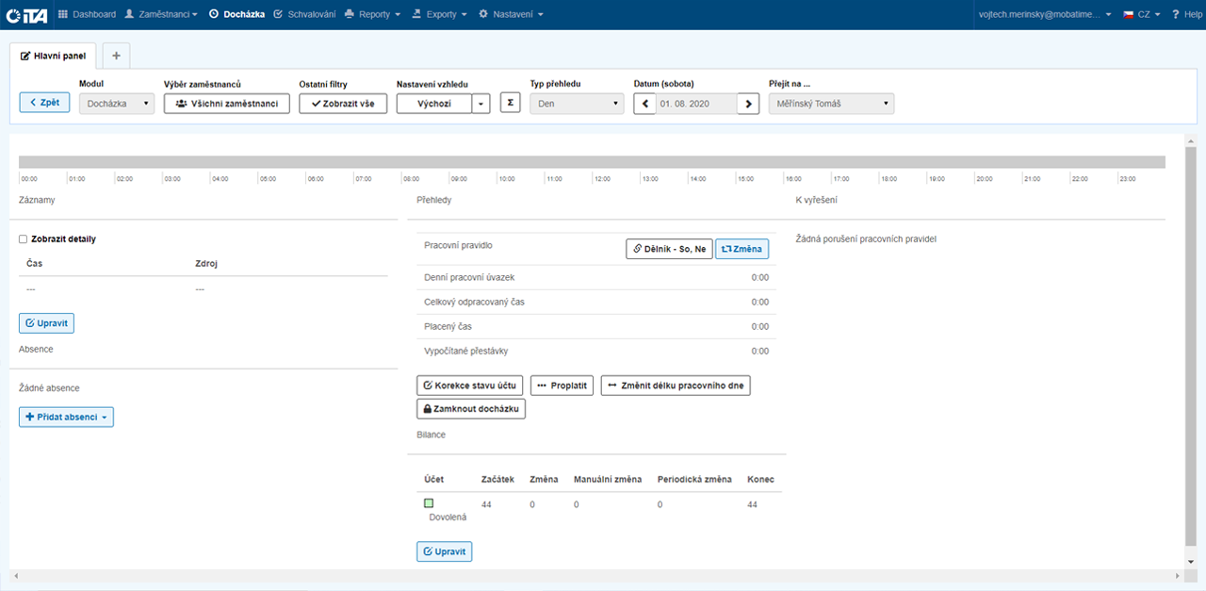
Task: Open the CZ language selector
Action: click(1140, 14)
